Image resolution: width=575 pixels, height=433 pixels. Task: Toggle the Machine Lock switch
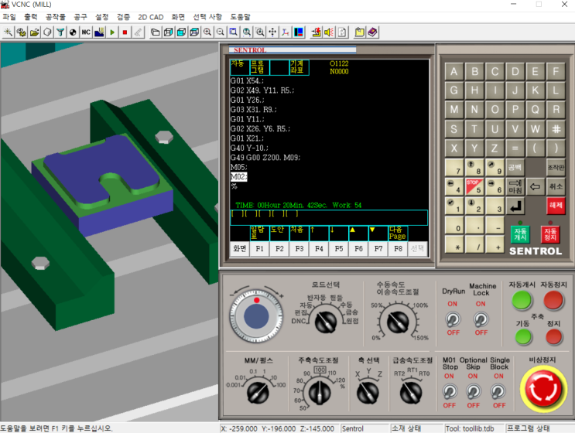tap(481, 319)
